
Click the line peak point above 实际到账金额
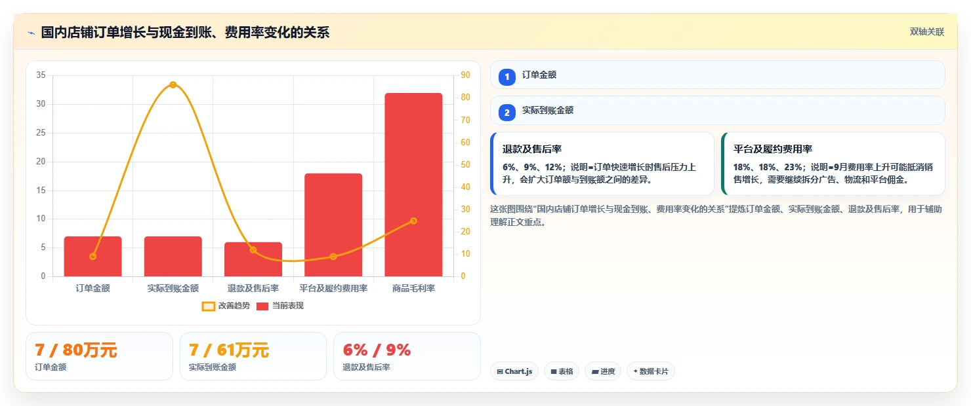[x=173, y=84]
